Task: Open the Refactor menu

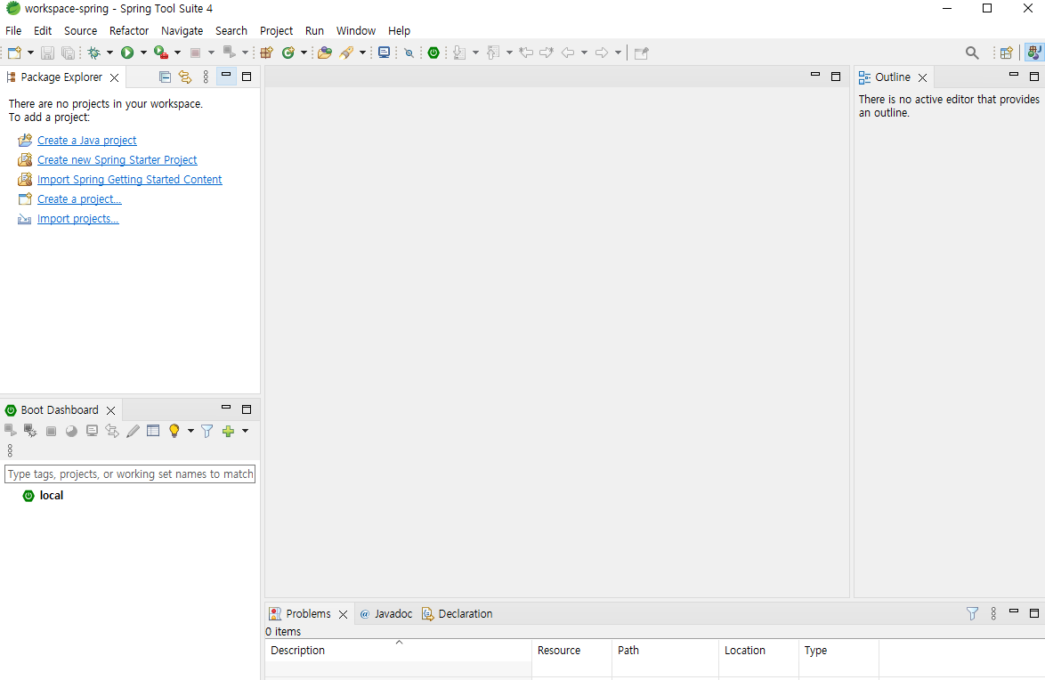Action: [x=129, y=30]
